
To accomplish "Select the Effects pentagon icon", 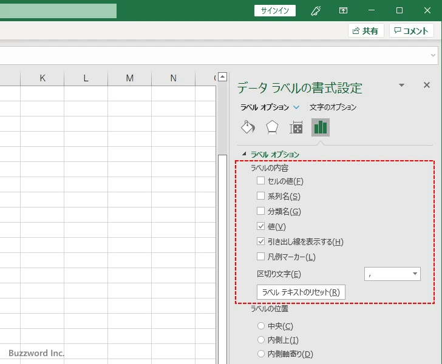I will point(272,127).
